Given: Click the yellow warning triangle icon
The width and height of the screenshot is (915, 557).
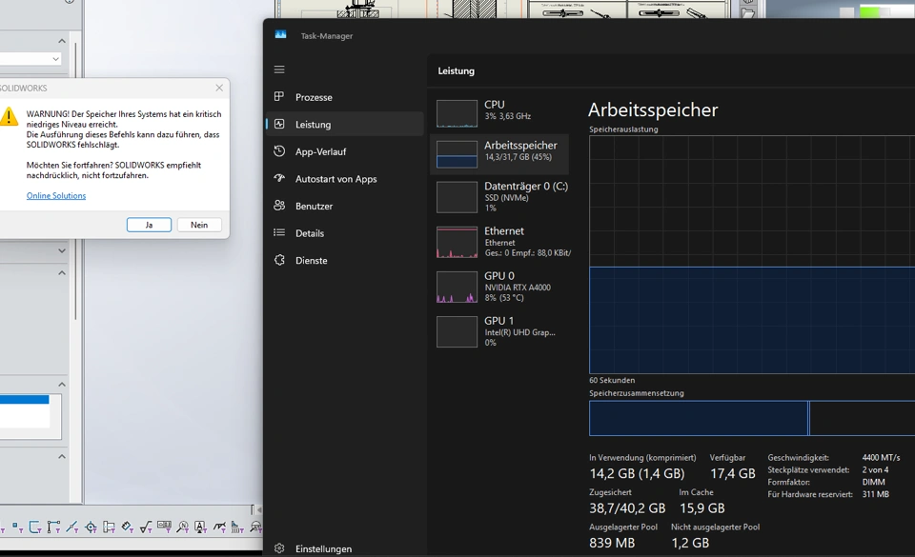Looking at the screenshot, I should 9,116.
